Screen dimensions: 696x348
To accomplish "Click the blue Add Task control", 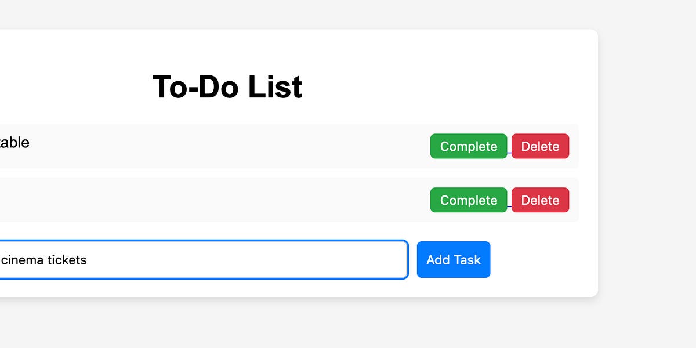I will (453, 259).
